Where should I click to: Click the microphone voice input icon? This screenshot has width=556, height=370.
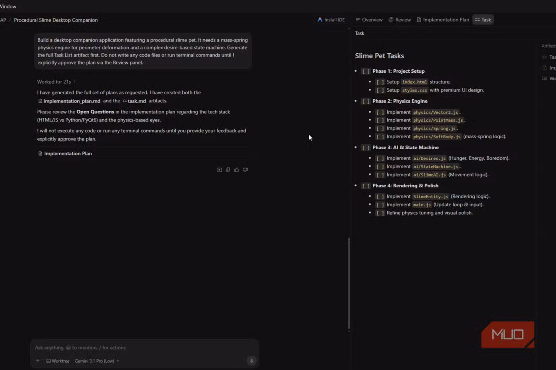point(251,361)
